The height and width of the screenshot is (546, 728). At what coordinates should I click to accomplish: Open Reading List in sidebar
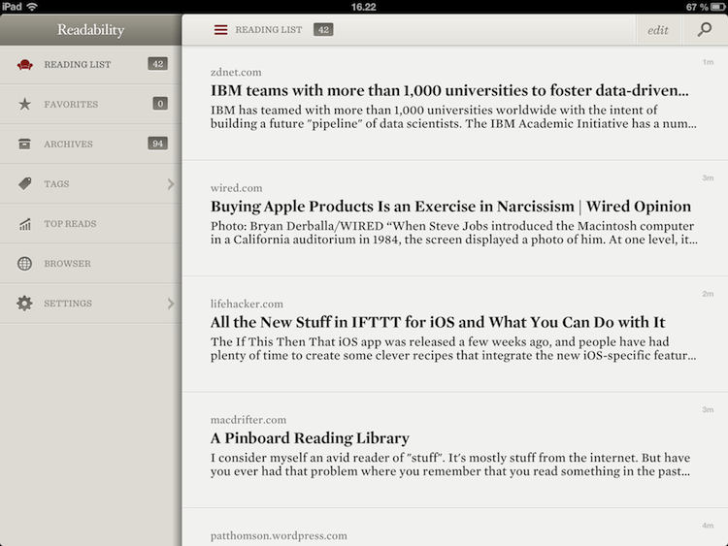[x=90, y=64]
